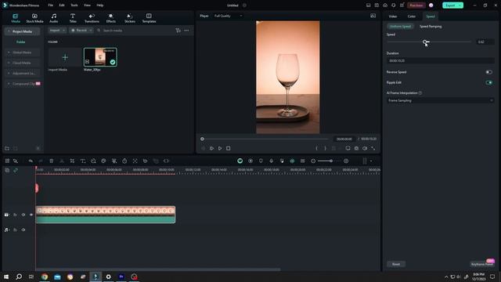Click the timeline undo icon

coord(31,161)
